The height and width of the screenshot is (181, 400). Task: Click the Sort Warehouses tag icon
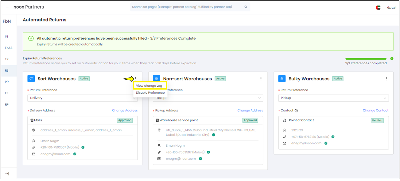[31, 79]
